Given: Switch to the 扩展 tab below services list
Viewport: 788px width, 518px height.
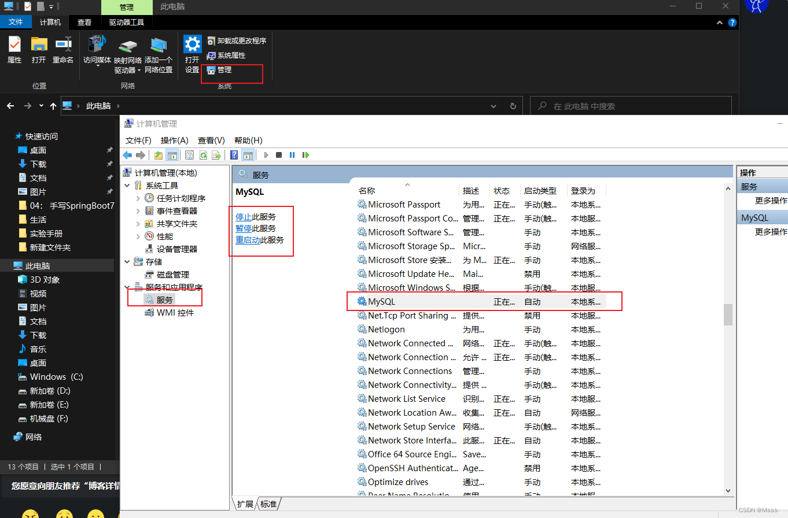Looking at the screenshot, I should pos(245,504).
